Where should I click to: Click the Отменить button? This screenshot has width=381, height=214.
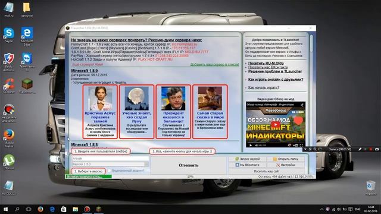coord(189,165)
